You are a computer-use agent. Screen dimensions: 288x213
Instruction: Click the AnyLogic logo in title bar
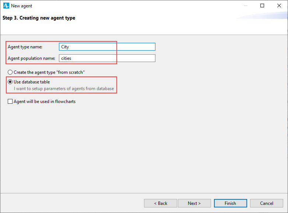click(x=6, y=6)
